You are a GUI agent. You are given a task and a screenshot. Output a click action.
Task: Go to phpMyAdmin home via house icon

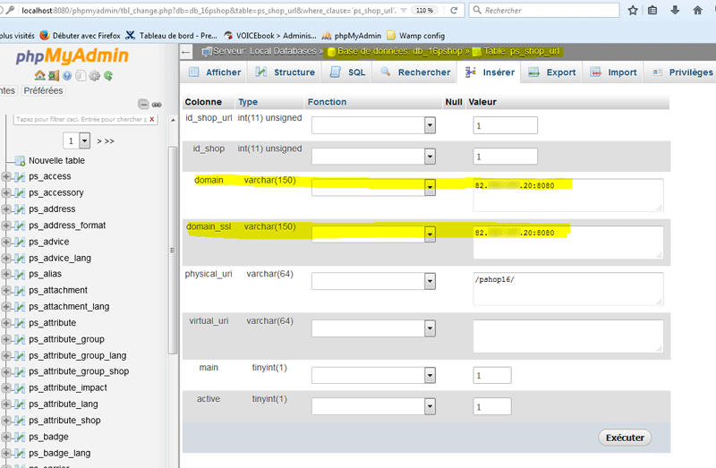[39, 75]
